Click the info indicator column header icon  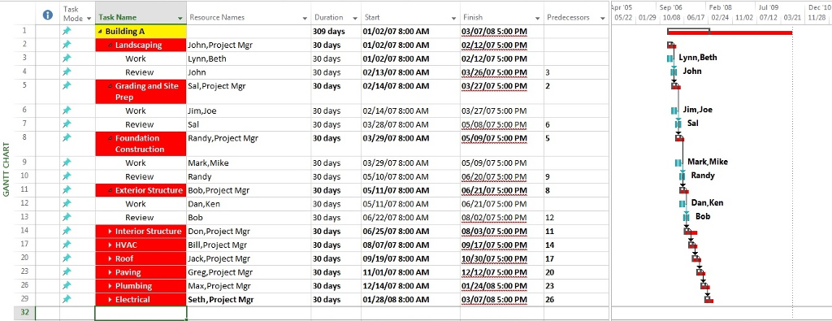tap(48, 15)
